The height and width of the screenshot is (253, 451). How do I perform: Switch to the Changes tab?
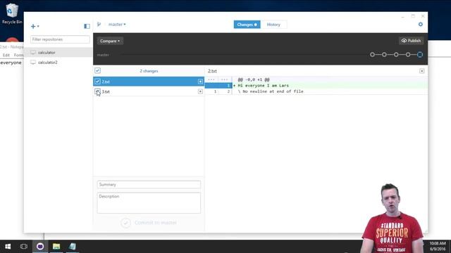pos(247,25)
